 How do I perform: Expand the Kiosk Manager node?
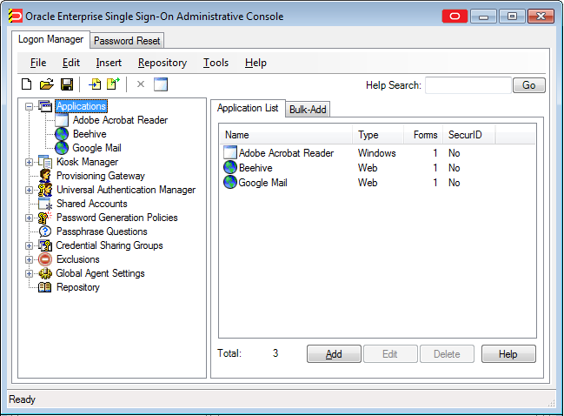30,162
